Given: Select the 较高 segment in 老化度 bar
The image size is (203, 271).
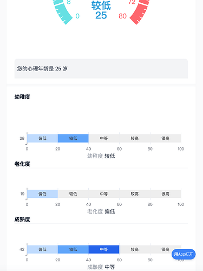Looking at the screenshot, I should (135, 194).
